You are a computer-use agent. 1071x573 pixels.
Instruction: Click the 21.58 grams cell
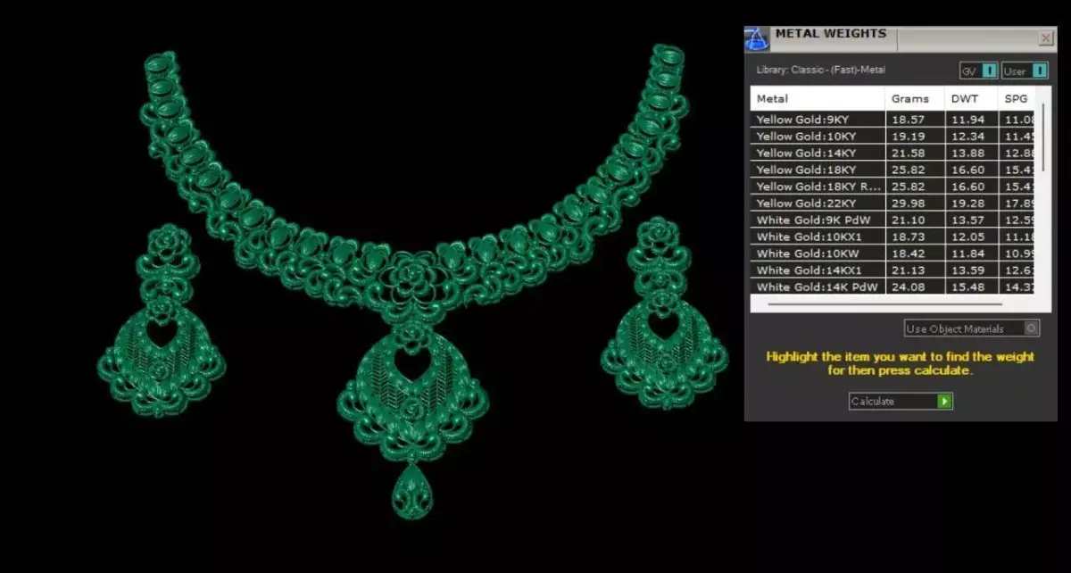[915, 153]
